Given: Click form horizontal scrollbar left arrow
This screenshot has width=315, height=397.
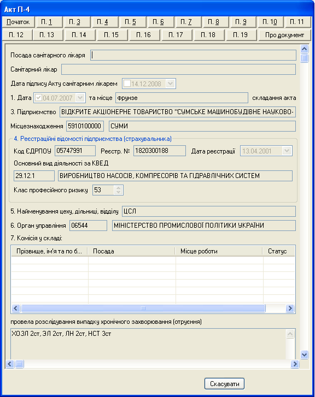Looking at the screenshot, I should pos(10,364).
